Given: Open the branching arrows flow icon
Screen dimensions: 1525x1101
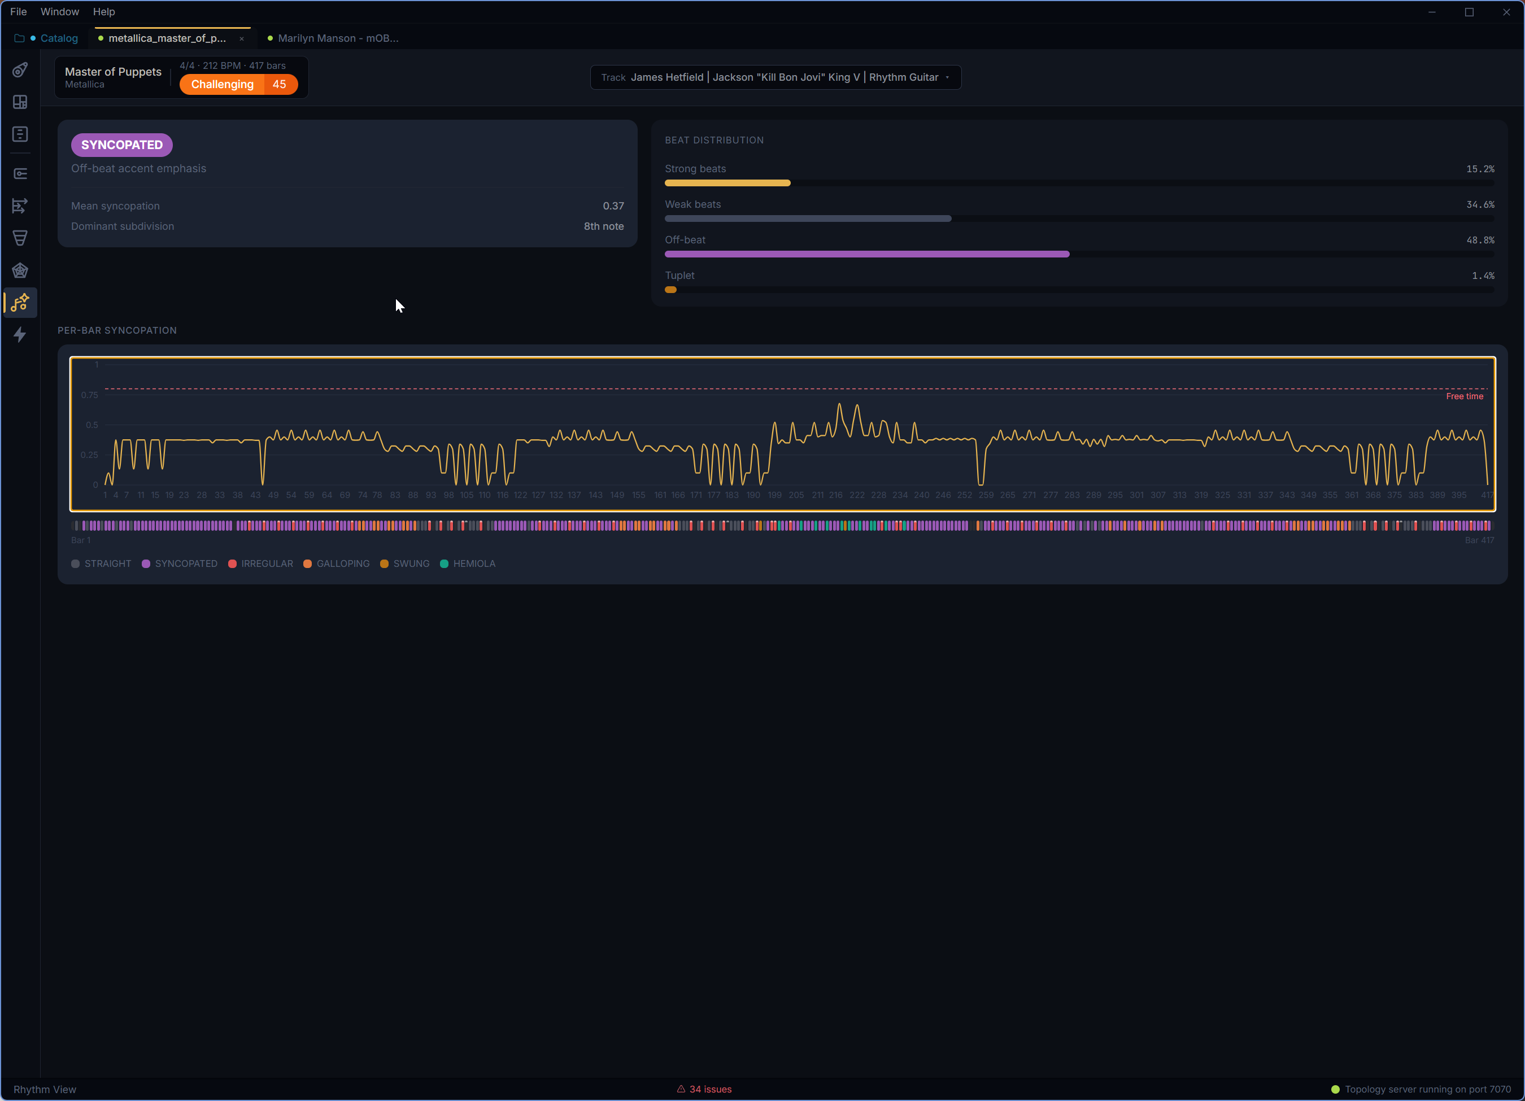Looking at the screenshot, I should (20, 206).
